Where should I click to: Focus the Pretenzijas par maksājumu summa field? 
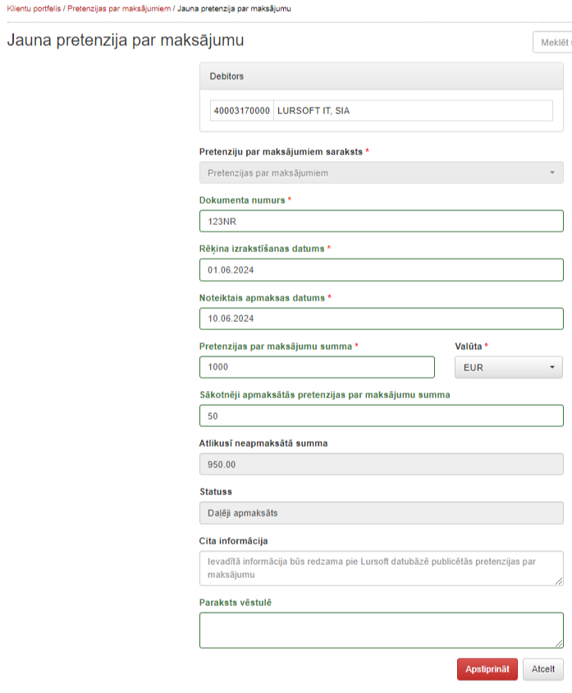[317, 367]
